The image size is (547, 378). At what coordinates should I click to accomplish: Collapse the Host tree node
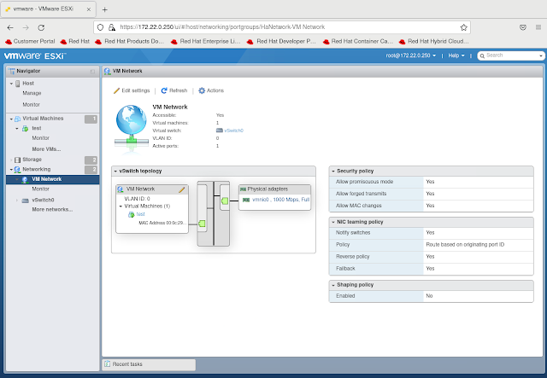pos(11,84)
